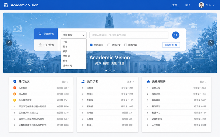Expand the 个人 account menu chevron
220x137 pixels.
(214, 5)
